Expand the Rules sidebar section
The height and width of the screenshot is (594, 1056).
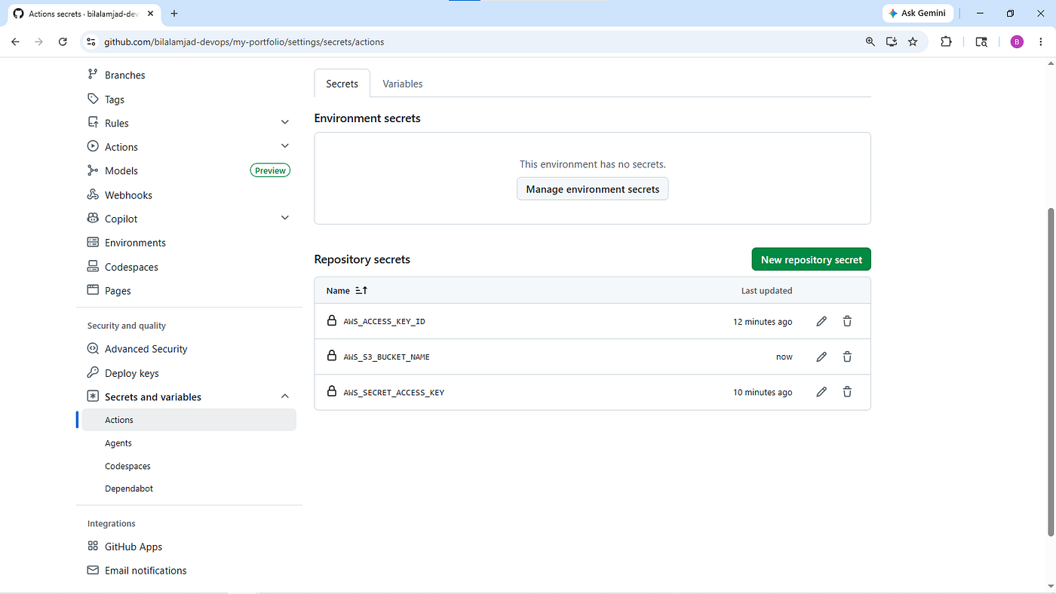pos(285,122)
